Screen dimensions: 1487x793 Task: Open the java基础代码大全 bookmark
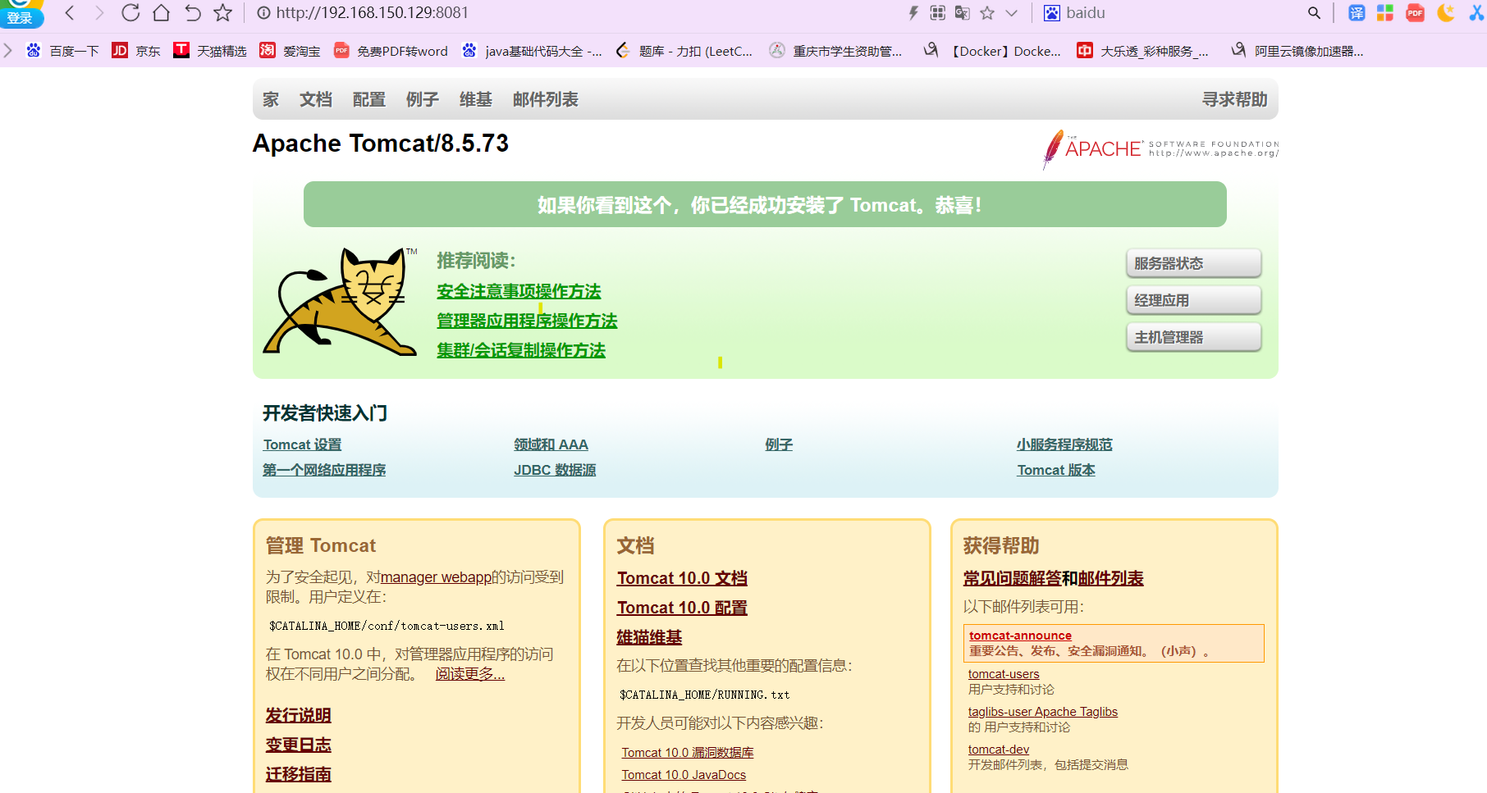tap(532, 51)
